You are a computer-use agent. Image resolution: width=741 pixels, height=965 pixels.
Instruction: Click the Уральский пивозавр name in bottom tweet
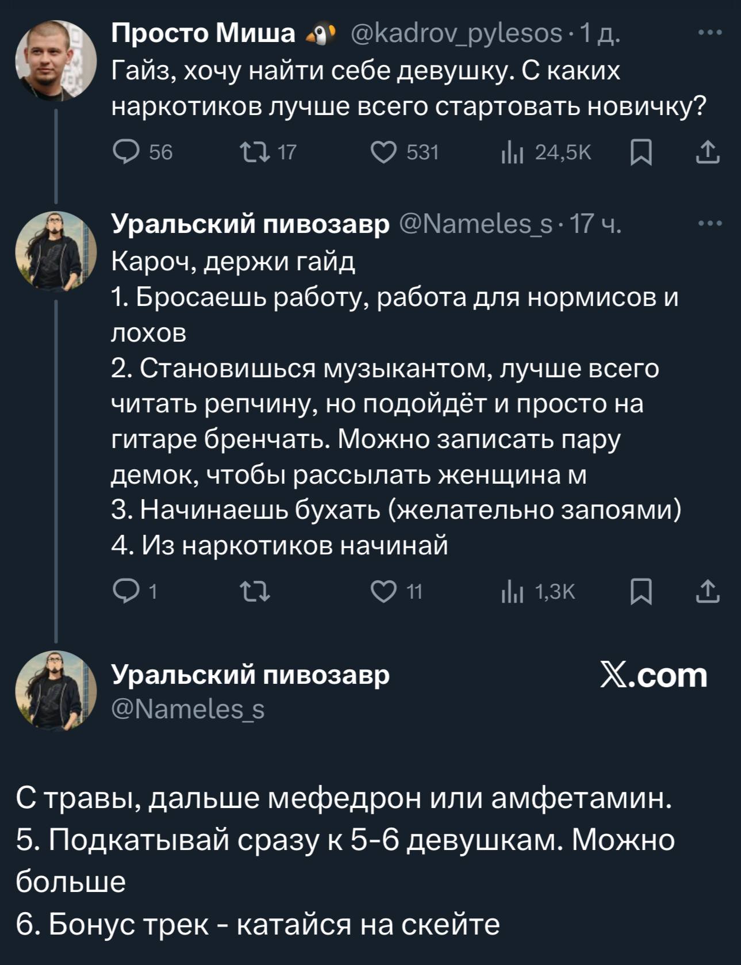coord(250,674)
